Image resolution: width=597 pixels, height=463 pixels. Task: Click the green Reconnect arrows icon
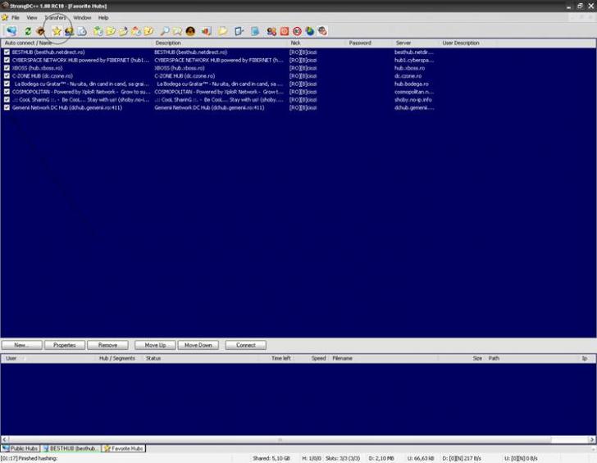[28, 31]
